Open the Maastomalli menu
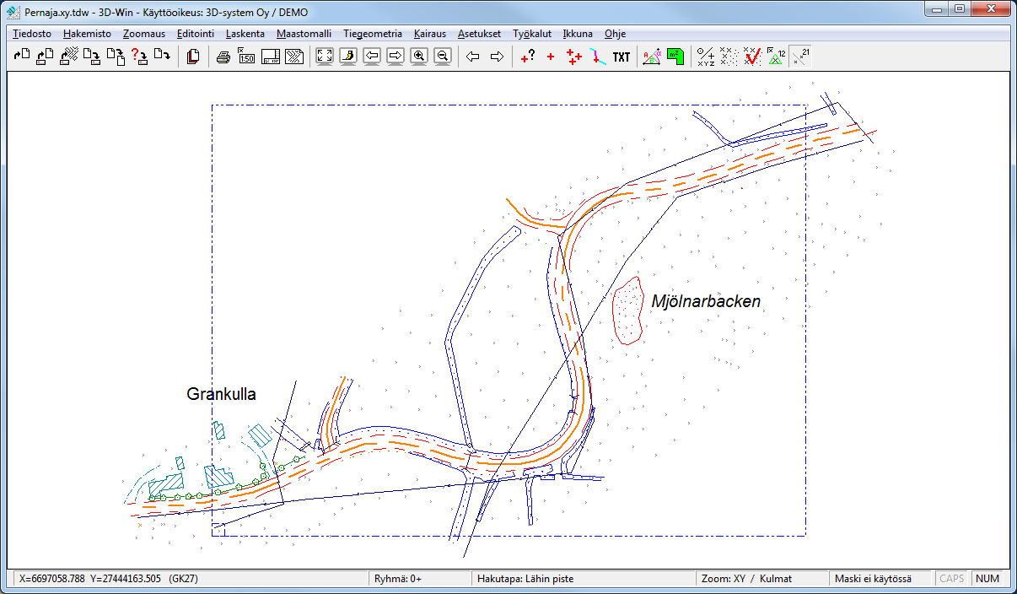This screenshot has height=594, width=1017. pyautogui.click(x=304, y=34)
